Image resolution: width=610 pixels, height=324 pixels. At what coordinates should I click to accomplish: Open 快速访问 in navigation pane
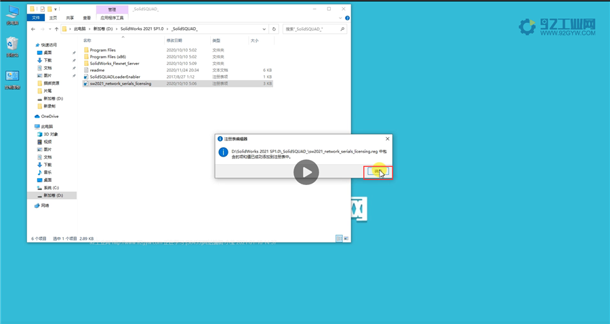pos(46,45)
